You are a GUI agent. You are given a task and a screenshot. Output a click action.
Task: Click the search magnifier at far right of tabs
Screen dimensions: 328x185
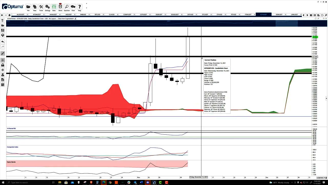(x=326, y=15)
